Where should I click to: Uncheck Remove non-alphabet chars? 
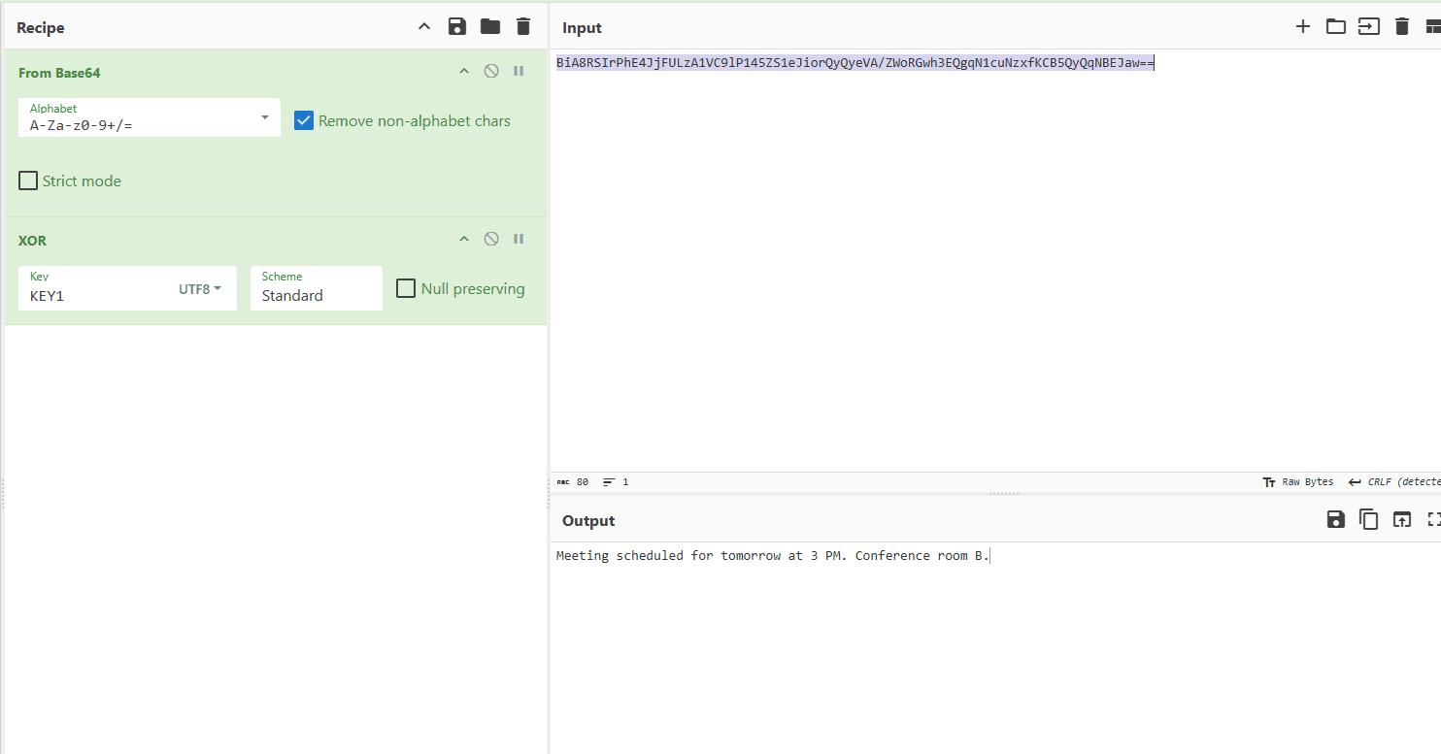coord(304,121)
